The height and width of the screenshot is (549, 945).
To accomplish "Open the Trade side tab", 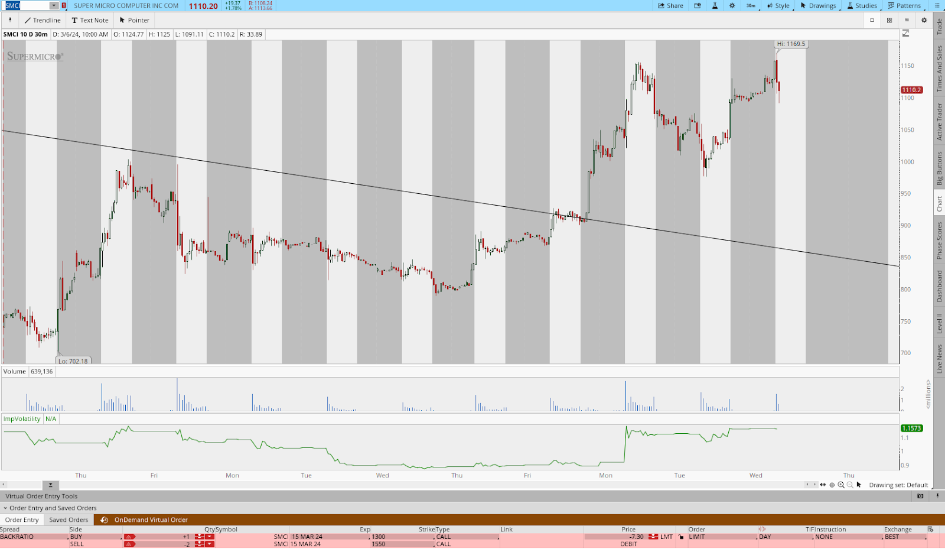I will (939, 26).
